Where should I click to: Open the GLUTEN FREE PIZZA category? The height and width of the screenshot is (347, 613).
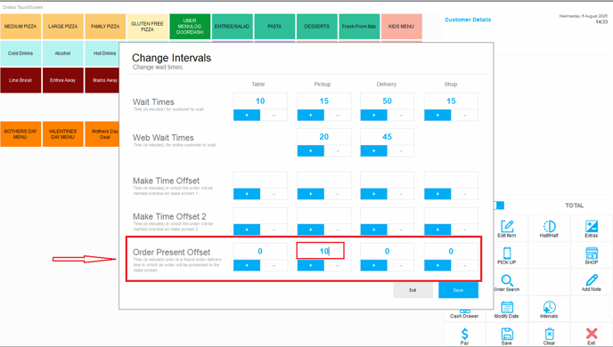[x=147, y=27]
